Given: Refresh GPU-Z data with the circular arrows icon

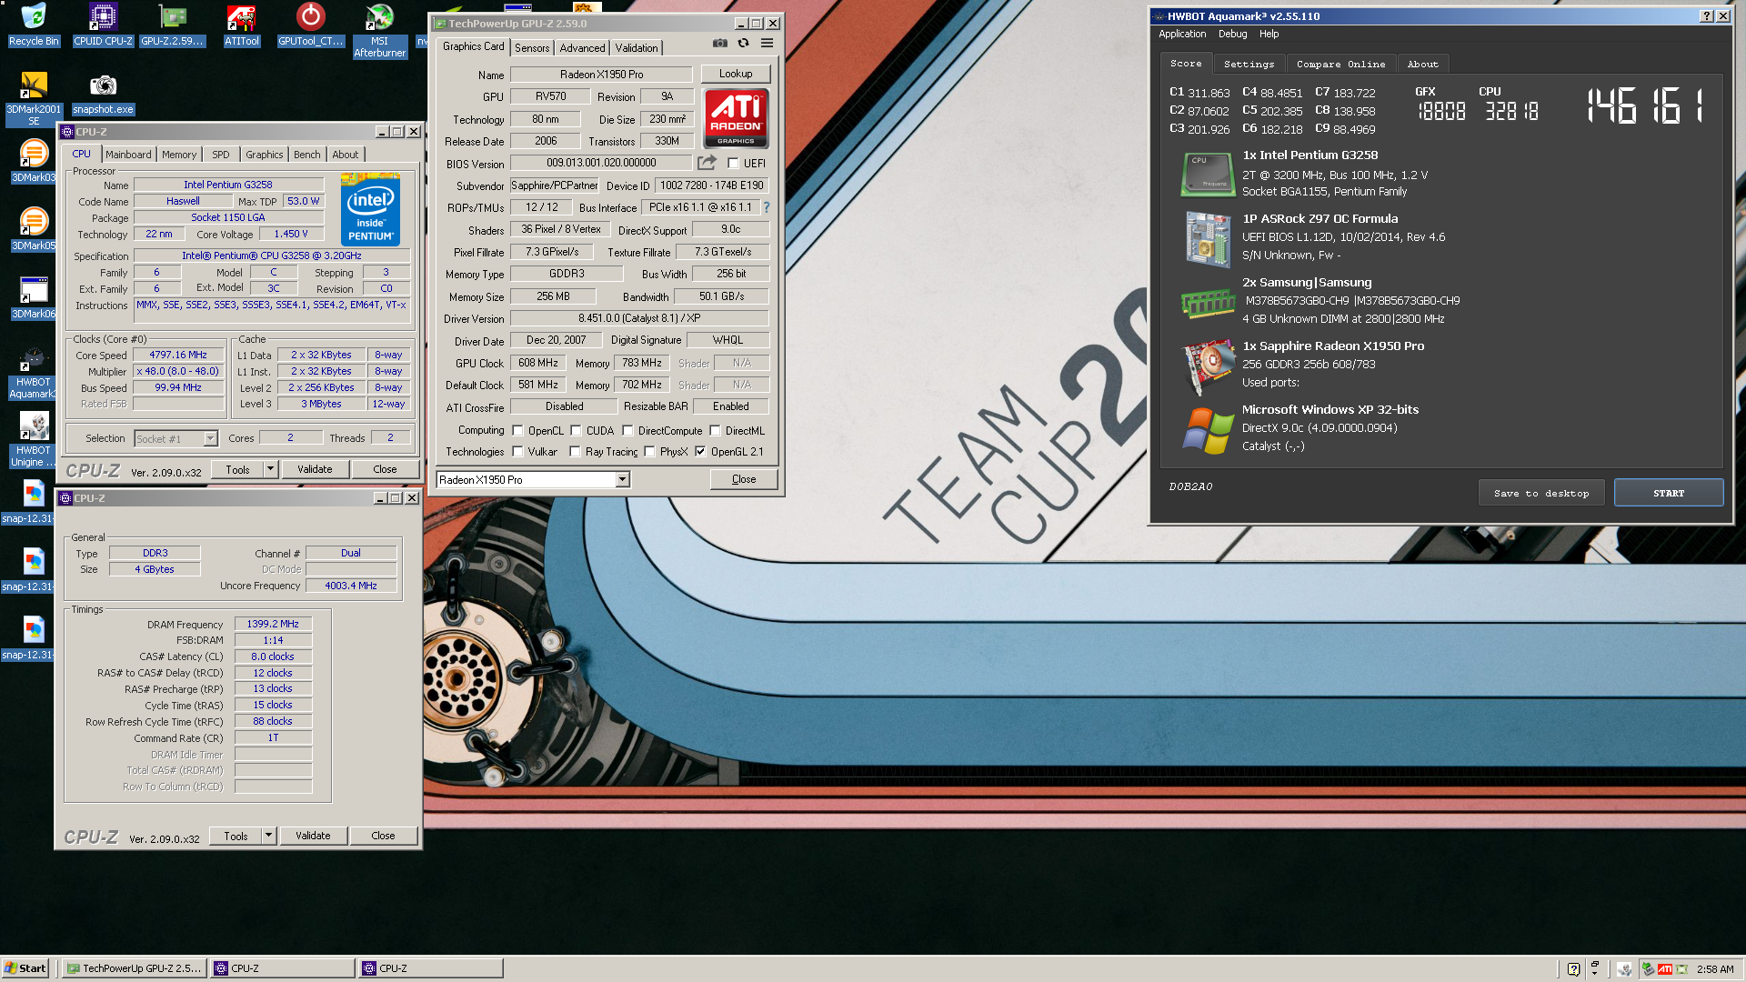Looking at the screenshot, I should coord(743,43).
